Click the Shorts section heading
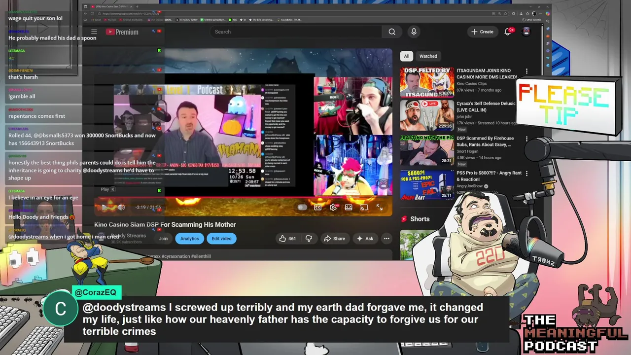Screen dimensions: 631x355 [420, 219]
